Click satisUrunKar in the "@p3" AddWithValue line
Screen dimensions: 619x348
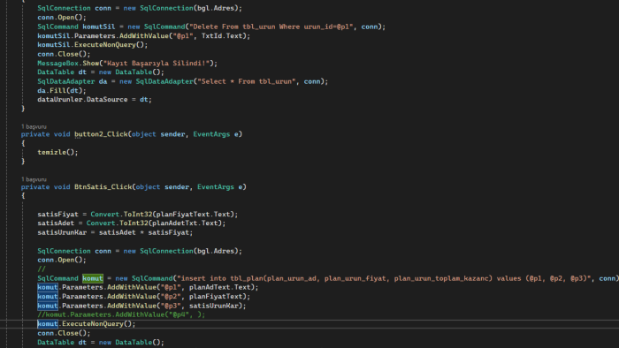tap(214, 306)
